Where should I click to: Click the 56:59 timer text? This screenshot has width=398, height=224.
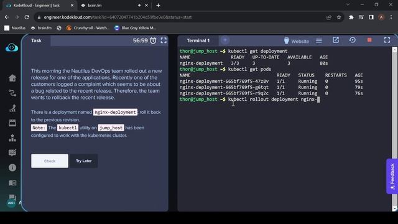140,40
